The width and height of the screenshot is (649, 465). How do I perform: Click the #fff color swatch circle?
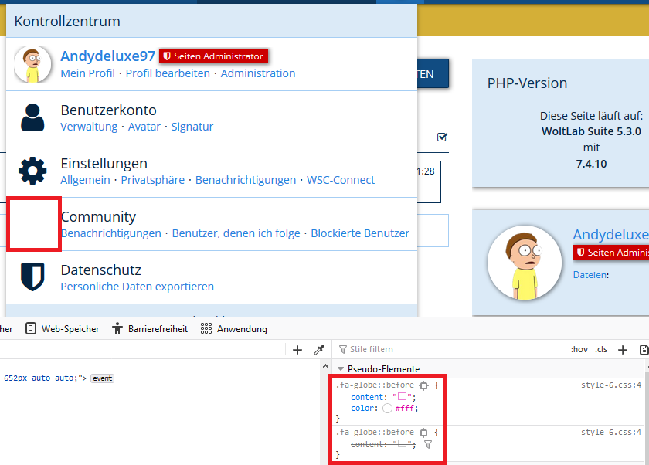coord(387,408)
